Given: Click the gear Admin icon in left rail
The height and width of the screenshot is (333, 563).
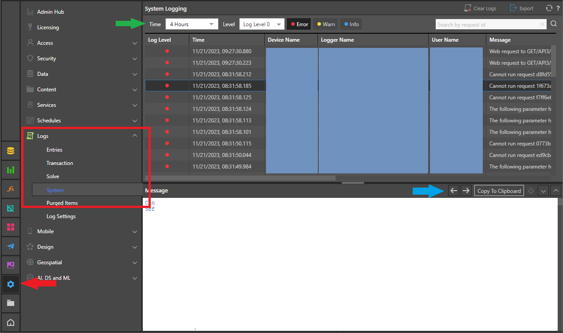Looking at the screenshot, I should (x=11, y=284).
